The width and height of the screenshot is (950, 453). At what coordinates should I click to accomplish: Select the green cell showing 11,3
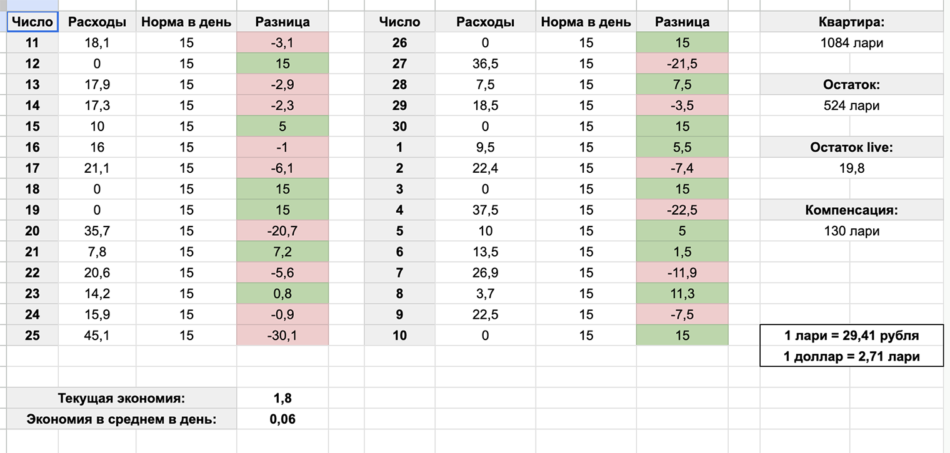click(x=682, y=294)
